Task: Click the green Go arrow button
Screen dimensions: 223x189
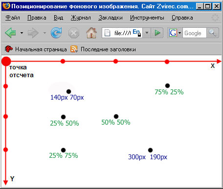Action: (157, 33)
